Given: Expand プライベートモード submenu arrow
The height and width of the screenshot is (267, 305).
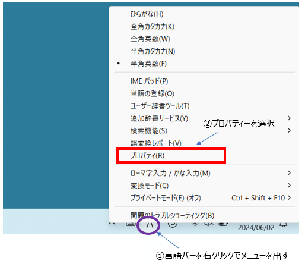Looking at the screenshot, I should 289,197.
